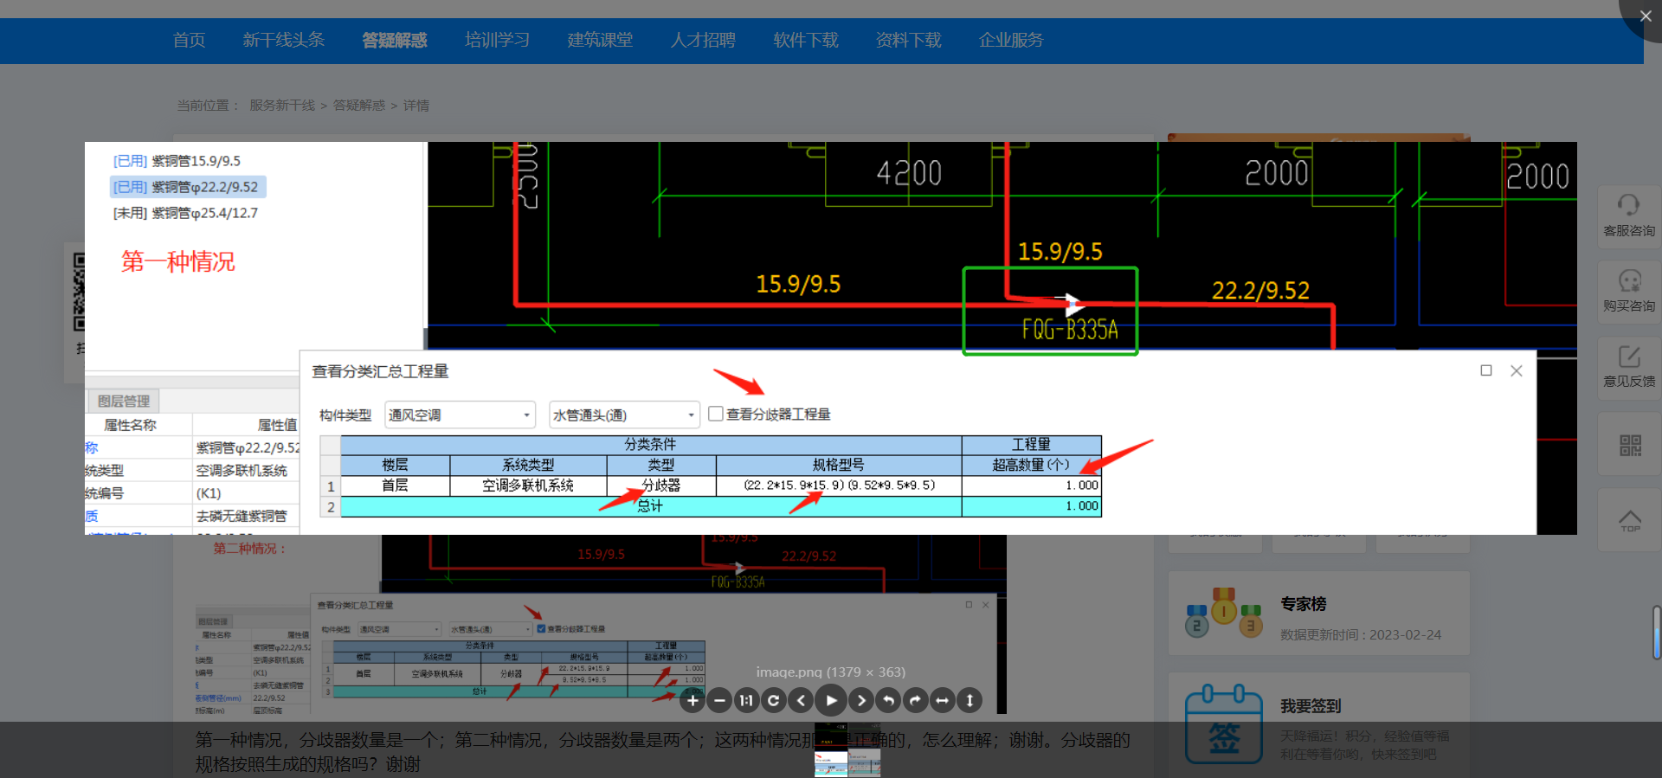The image size is (1662, 778).
Task: Click the 专家榜 medals icon
Action: [x=1224, y=613]
